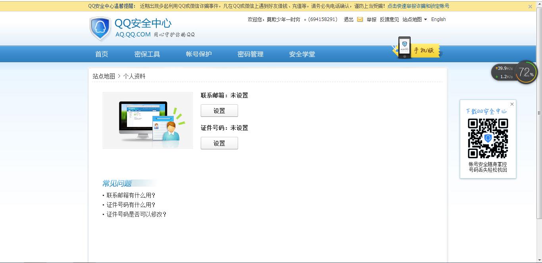542x263 pixels.
Task: Click the 证件号码:未设置 label
Action: point(225,128)
